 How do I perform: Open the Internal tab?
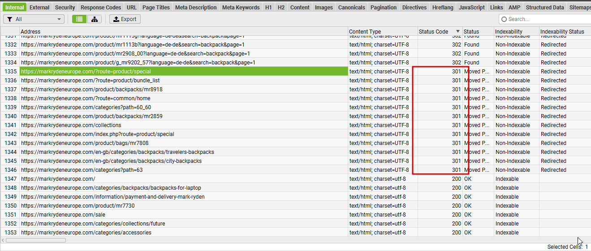point(15,7)
